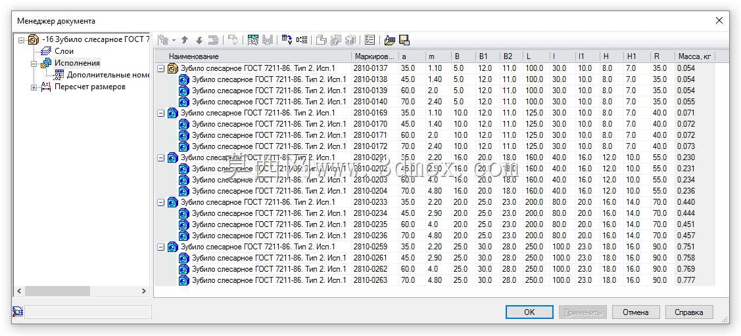The image size is (741, 336).
Task: Click the status text field at bottom left
Action: pos(88,312)
